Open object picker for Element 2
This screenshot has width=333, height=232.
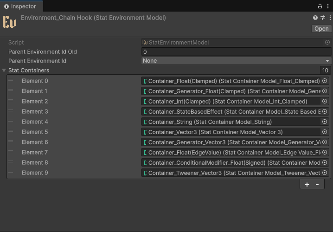[x=325, y=101]
